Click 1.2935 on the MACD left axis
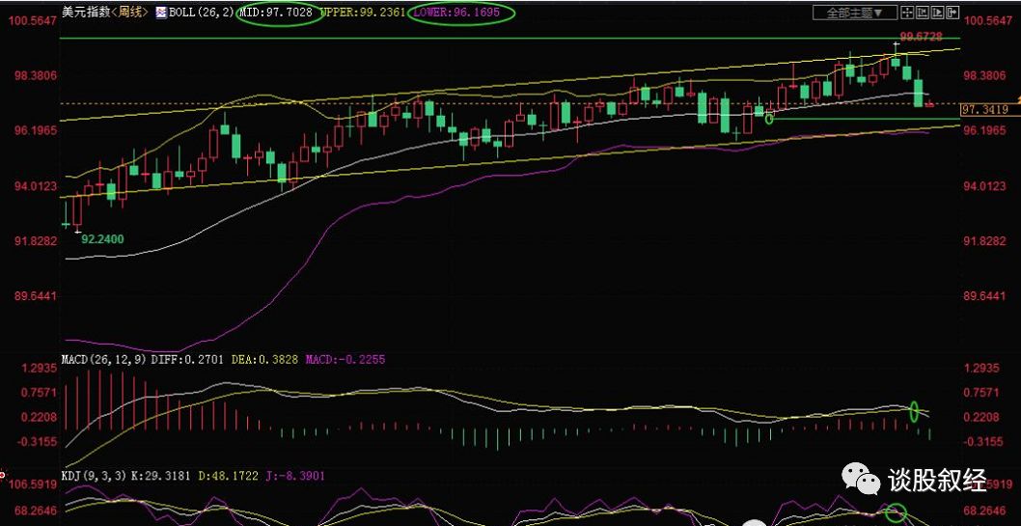Screen dimensions: 1021x526 point(37,369)
